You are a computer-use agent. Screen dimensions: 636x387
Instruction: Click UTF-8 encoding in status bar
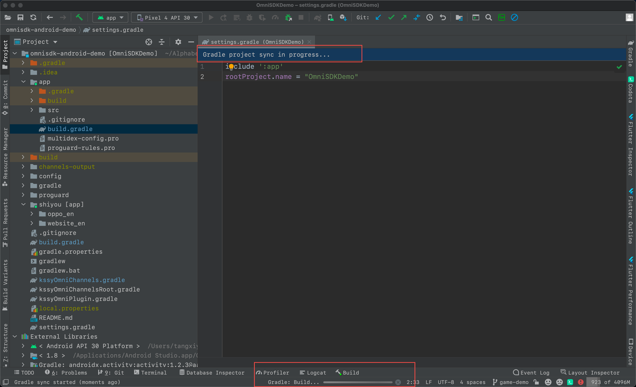pyautogui.click(x=446, y=383)
